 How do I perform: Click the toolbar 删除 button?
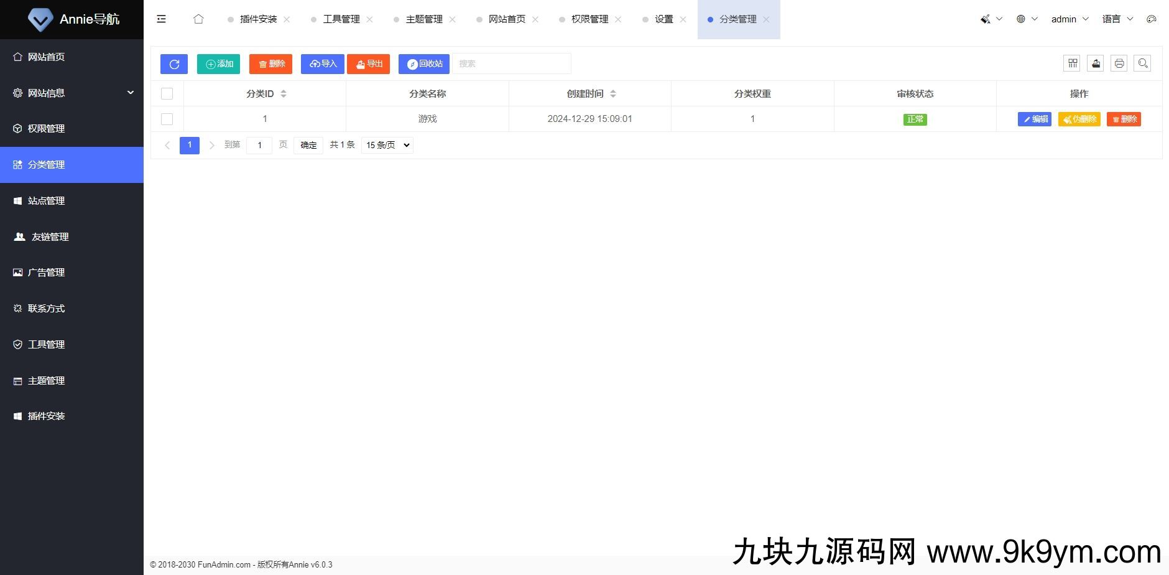(270, 64)
